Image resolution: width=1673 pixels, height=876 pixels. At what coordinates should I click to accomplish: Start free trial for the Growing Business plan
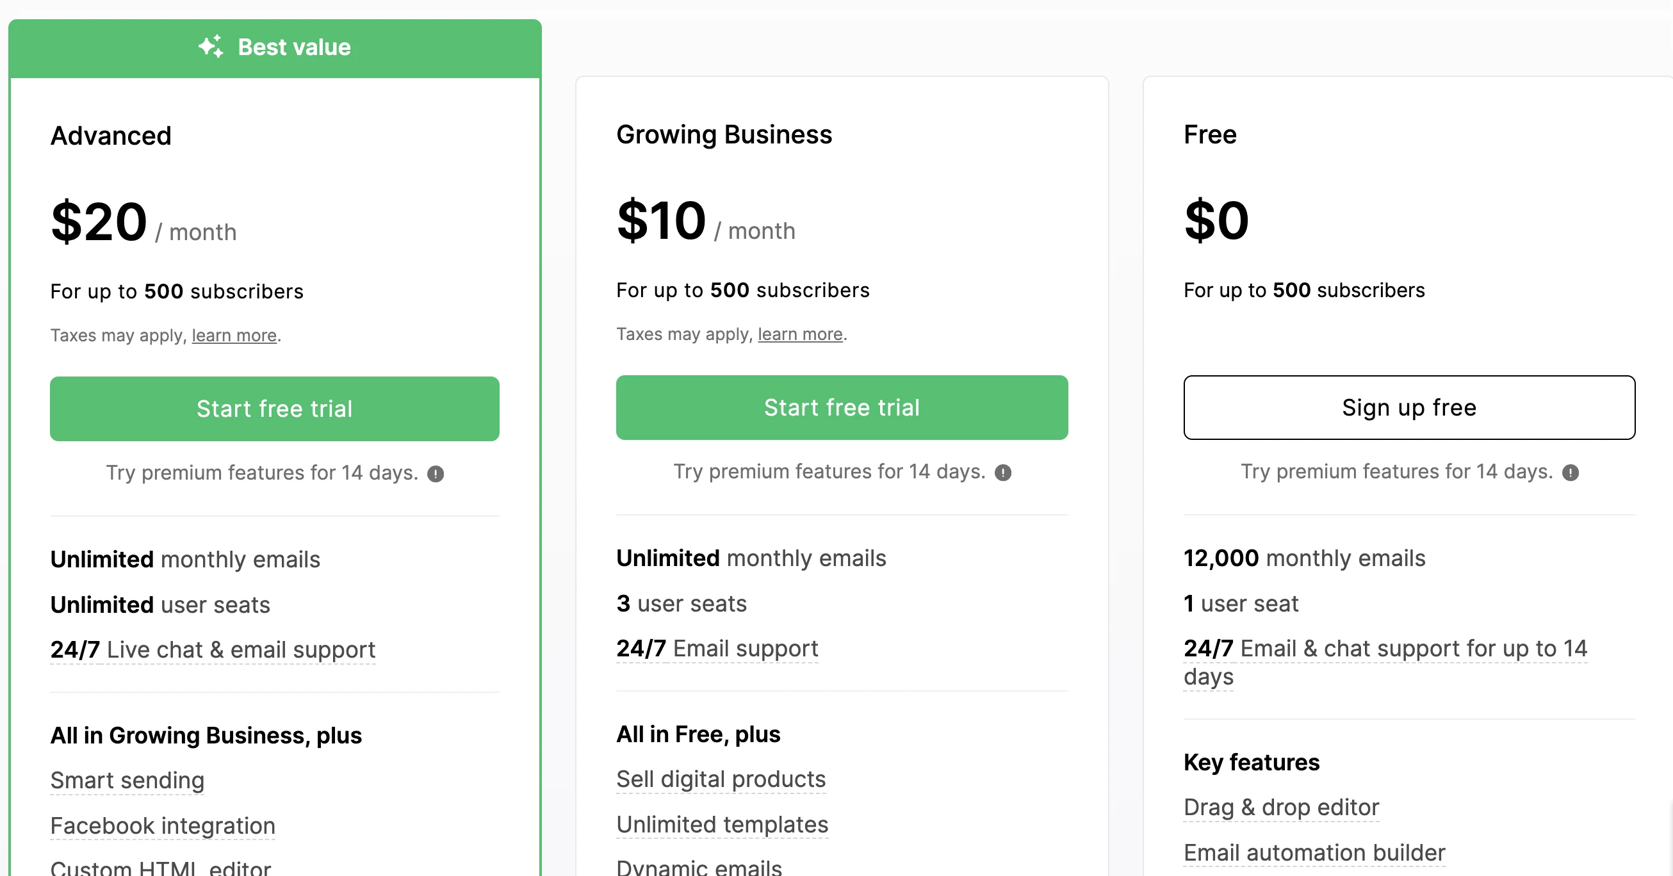pos(842,407)
